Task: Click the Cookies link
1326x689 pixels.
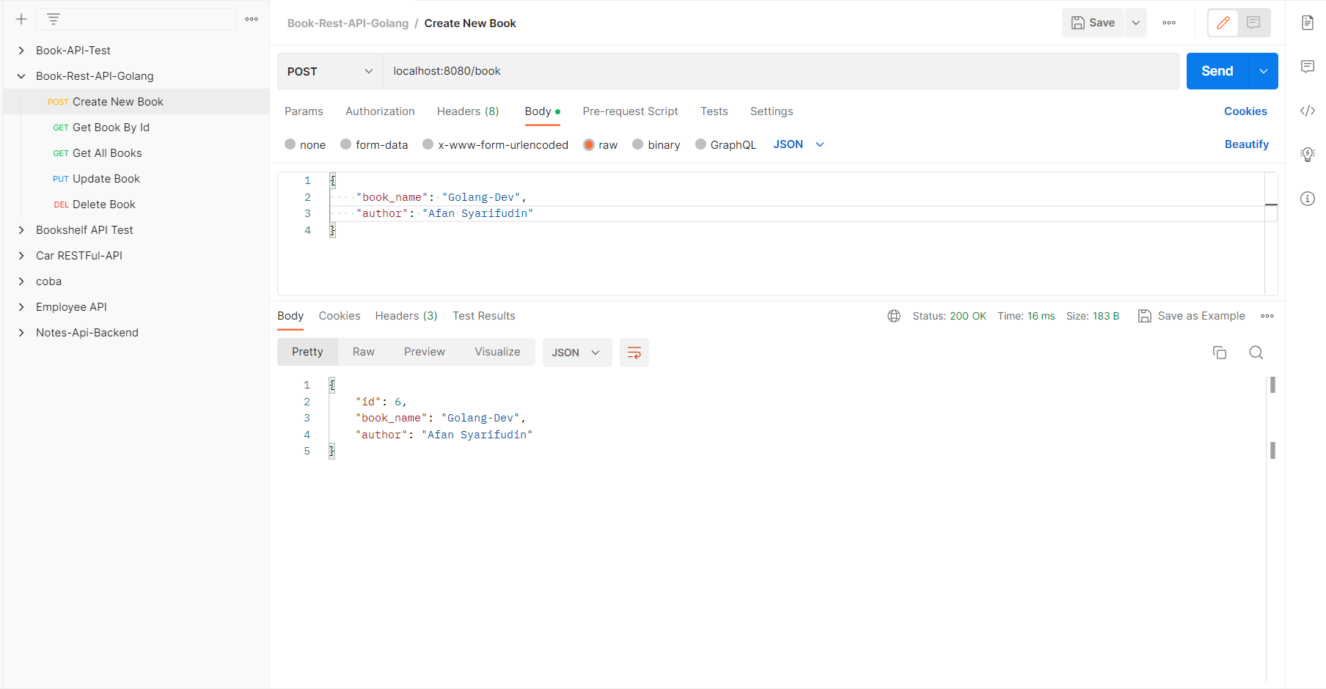Action: [x=1245, y=111]
